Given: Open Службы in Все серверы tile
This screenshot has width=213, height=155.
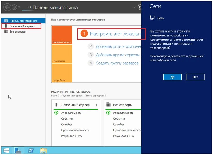Looking at the screenshot, I should pos(118,124).
